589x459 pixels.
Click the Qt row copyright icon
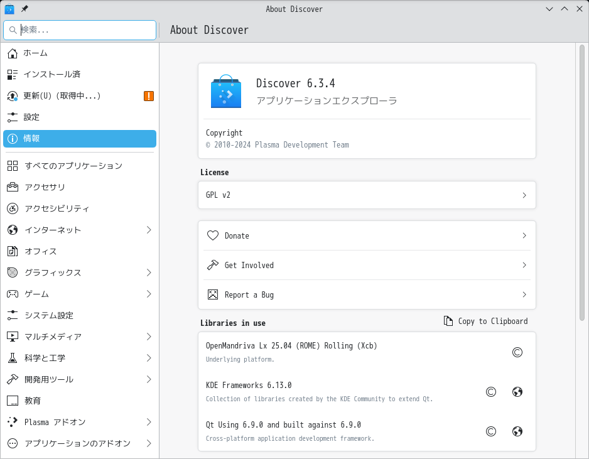pos(491,431)
